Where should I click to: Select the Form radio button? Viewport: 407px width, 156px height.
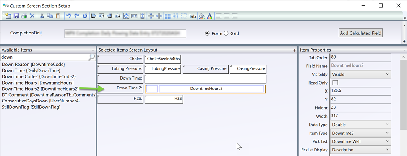tap(208, 33)
